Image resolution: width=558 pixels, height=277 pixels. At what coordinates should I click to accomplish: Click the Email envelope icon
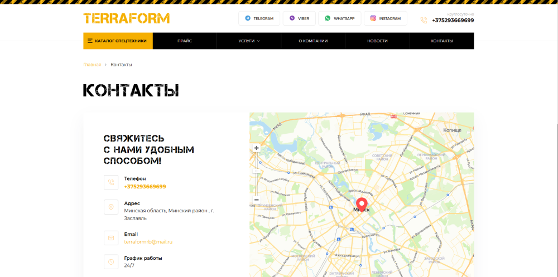tap(111, 238)
